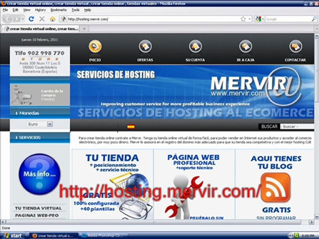Click the browser Forward arrow button
The width and height of the screenshot is (319, 239).
[16, 19]
